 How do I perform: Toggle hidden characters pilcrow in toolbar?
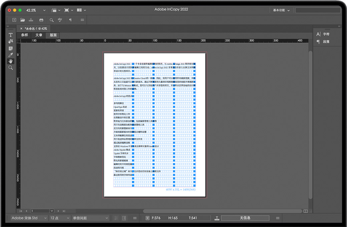(x=70, y=20)
